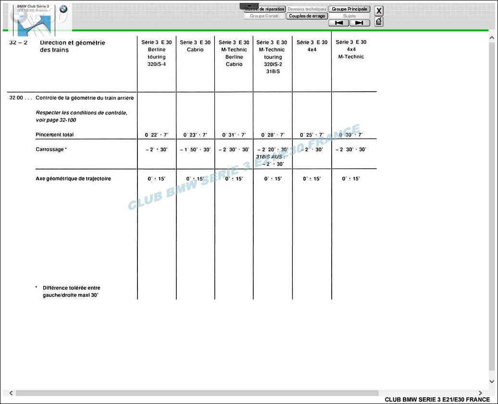Click 'CLUB BMW SERIE 3 E21/E30 FRANCE' footer
498x404 pixels.
[437, 400]
